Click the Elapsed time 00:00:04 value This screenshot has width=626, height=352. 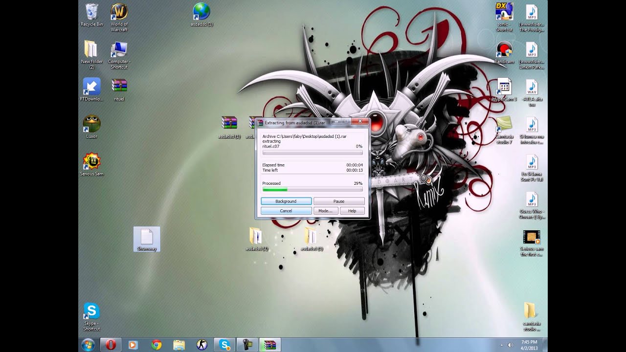[354, 165]
